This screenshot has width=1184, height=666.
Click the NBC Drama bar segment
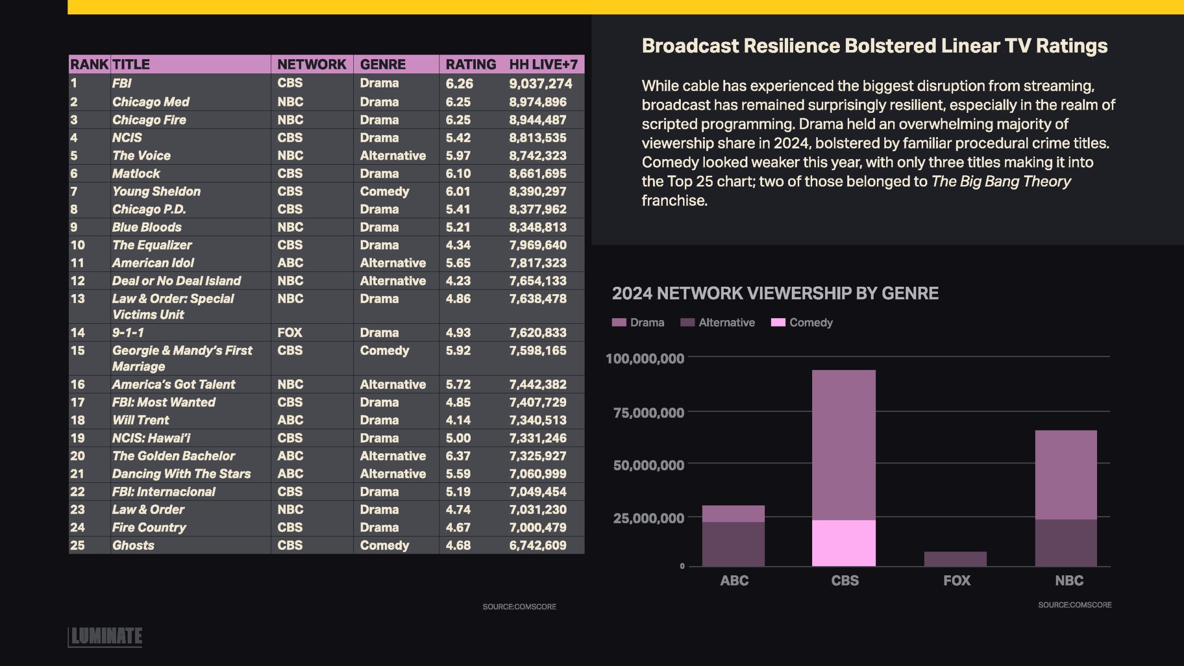[x=1066, y=475]
